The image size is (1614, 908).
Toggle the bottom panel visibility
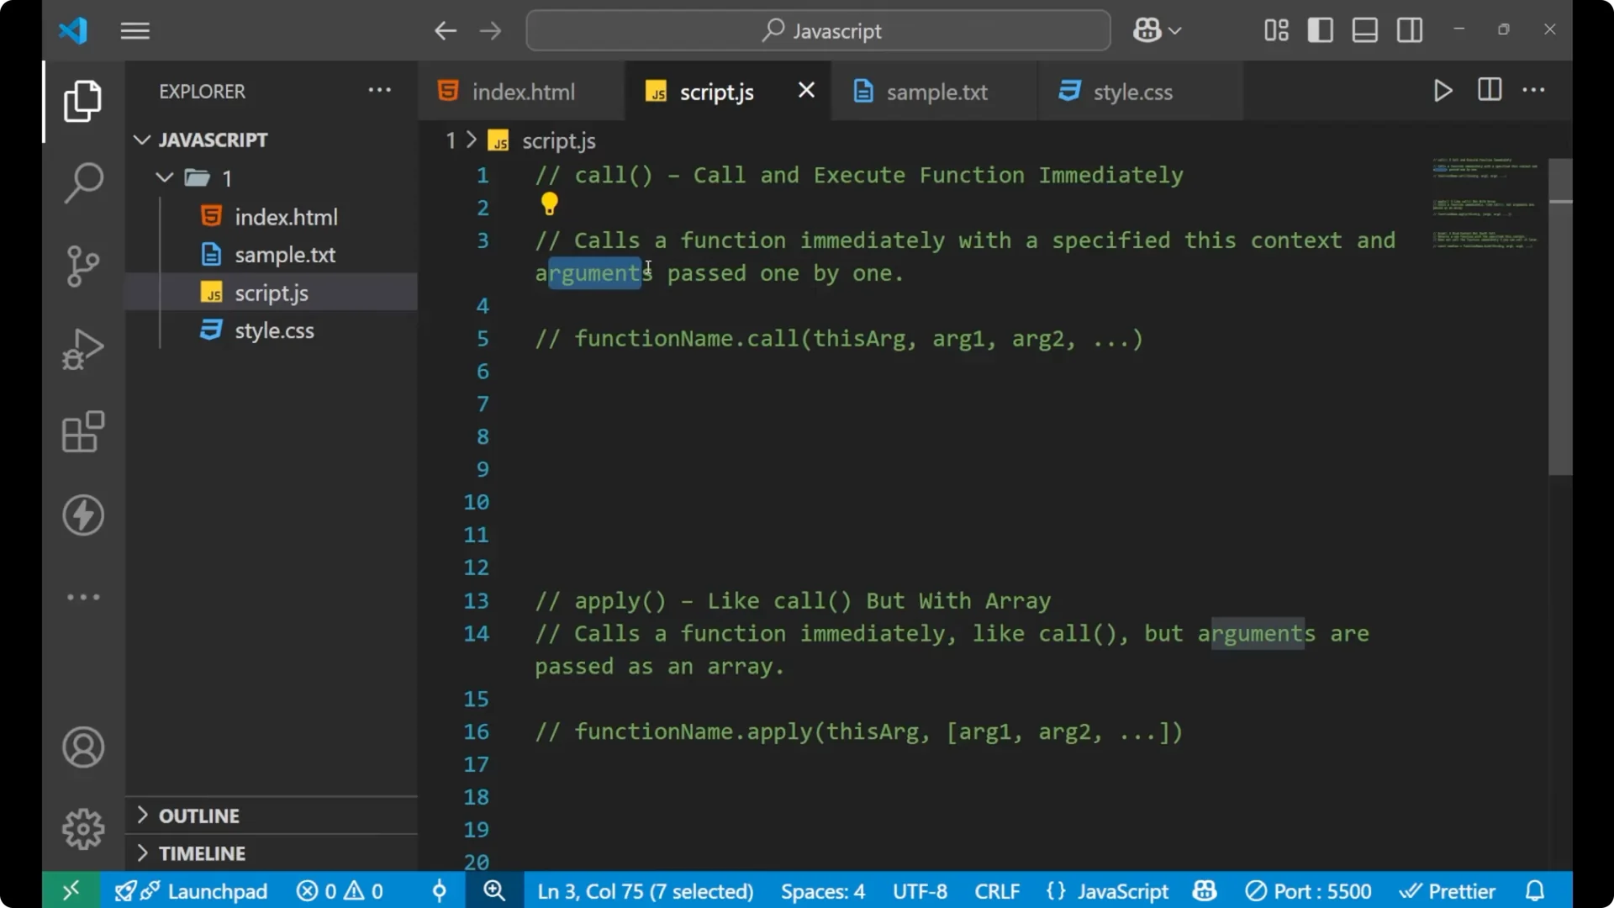tap(1364, 30)
